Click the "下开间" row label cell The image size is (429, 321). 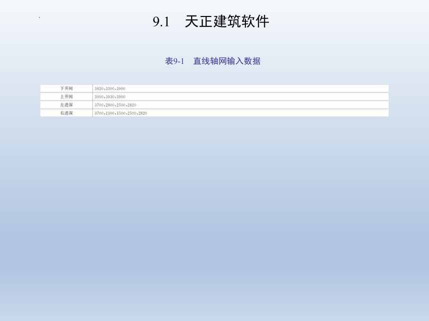(66, 88)
